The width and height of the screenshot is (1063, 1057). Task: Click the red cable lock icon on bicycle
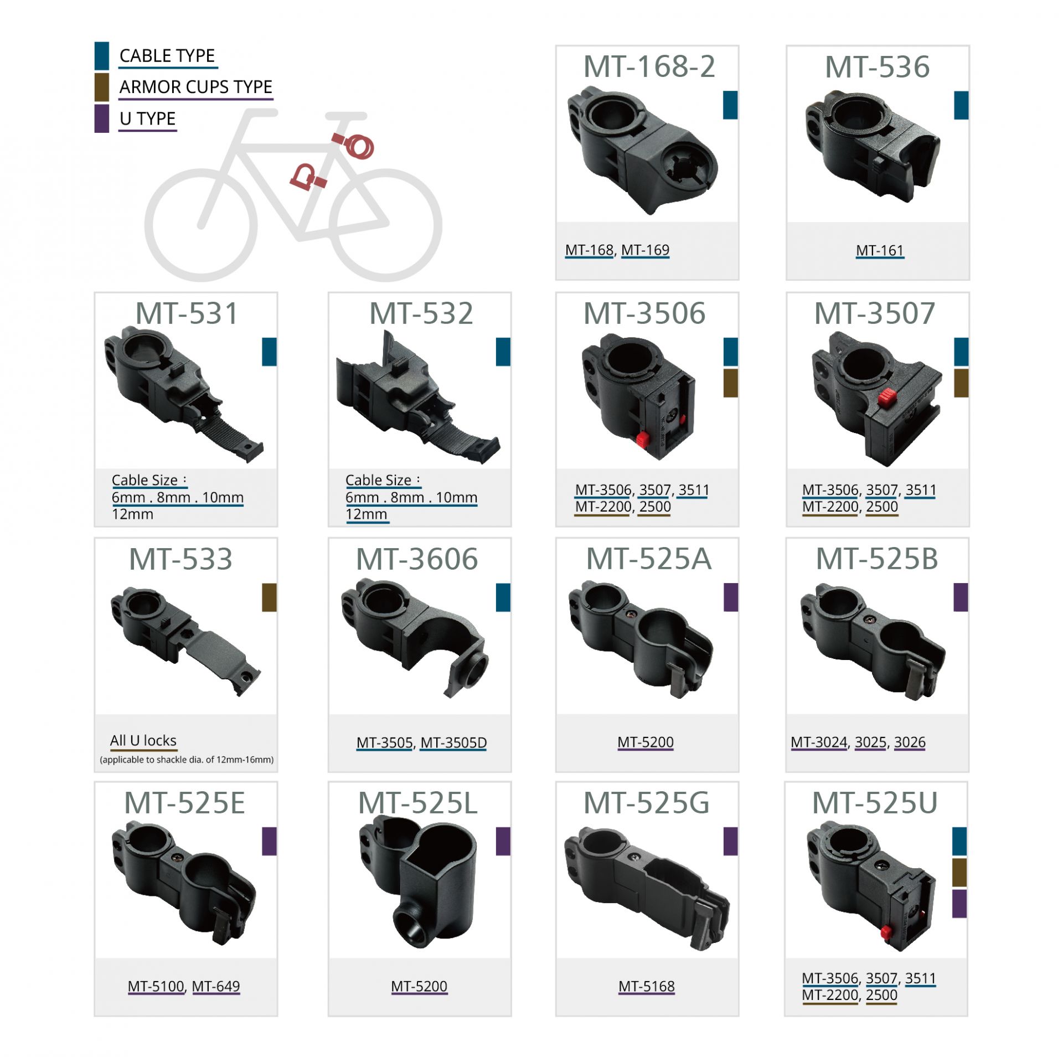point(353,145)
